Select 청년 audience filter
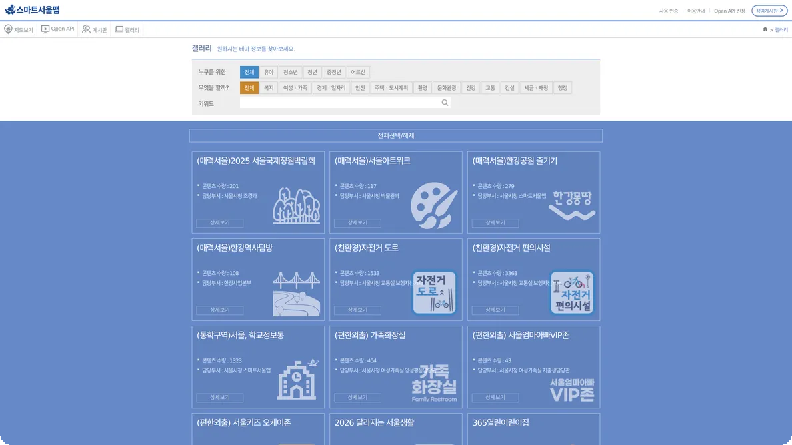The height and width of the screenshot is (445, 792). tap(312, 72)
